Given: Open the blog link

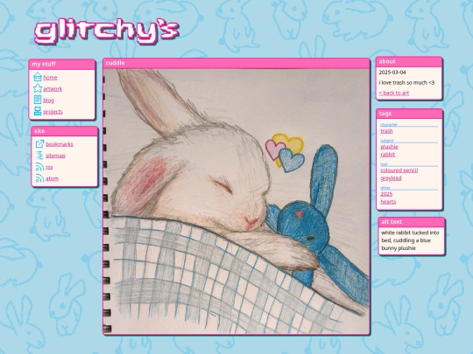Looking at the screenshot, I should tap(48, 101).
